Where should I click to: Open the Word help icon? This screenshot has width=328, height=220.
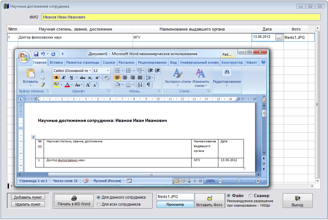coord(263,62)
